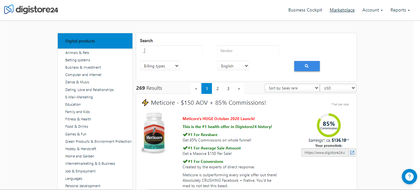
Task: Click the promolink URL field
Action: [x=325, y=153]
